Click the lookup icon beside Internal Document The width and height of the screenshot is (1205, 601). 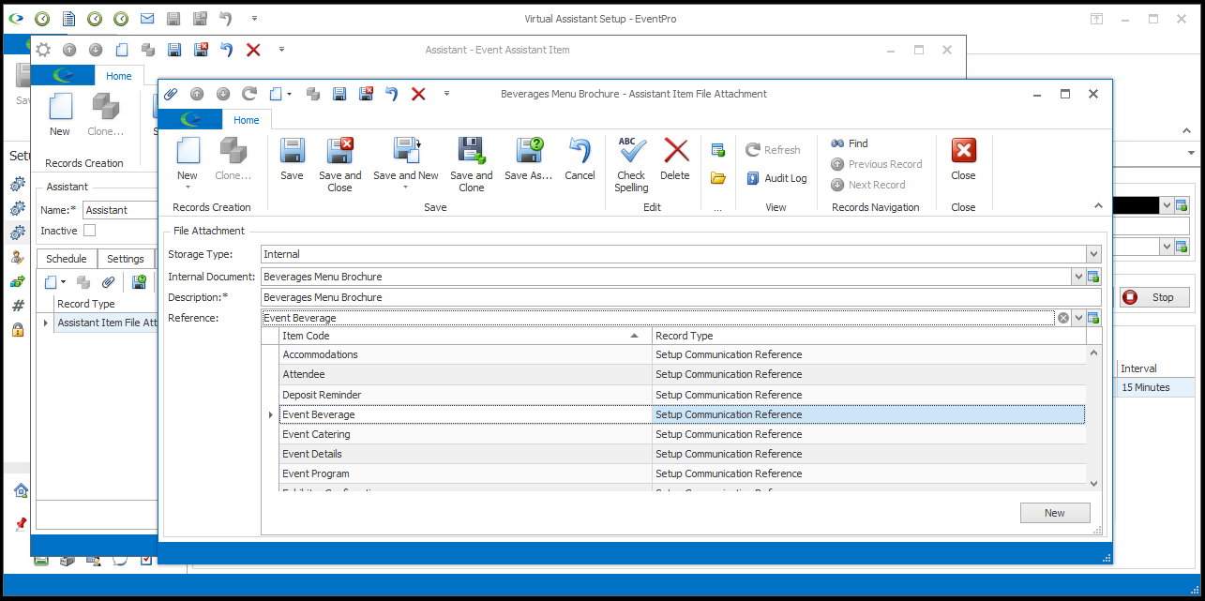(x=1092, y=277)
